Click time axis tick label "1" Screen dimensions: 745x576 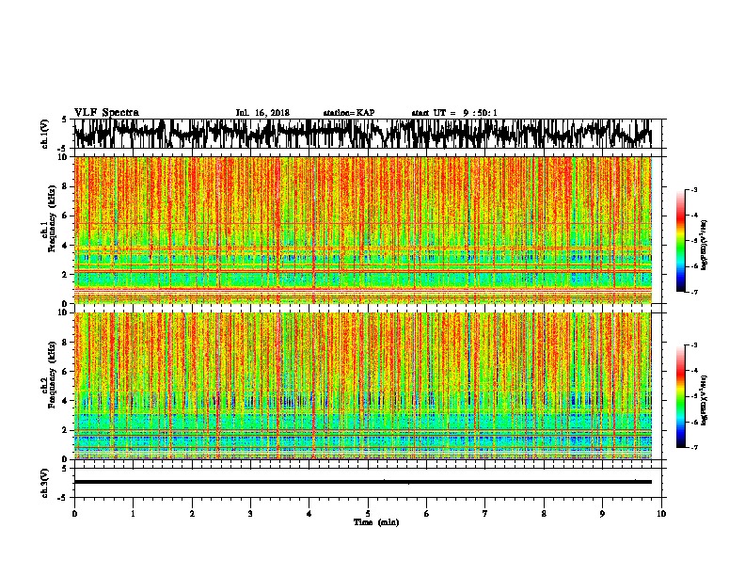coord(133,514)
